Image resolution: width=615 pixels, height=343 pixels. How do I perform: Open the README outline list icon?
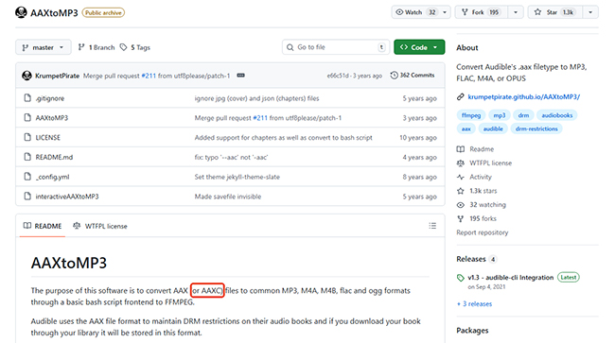click(x=432, y=226)
